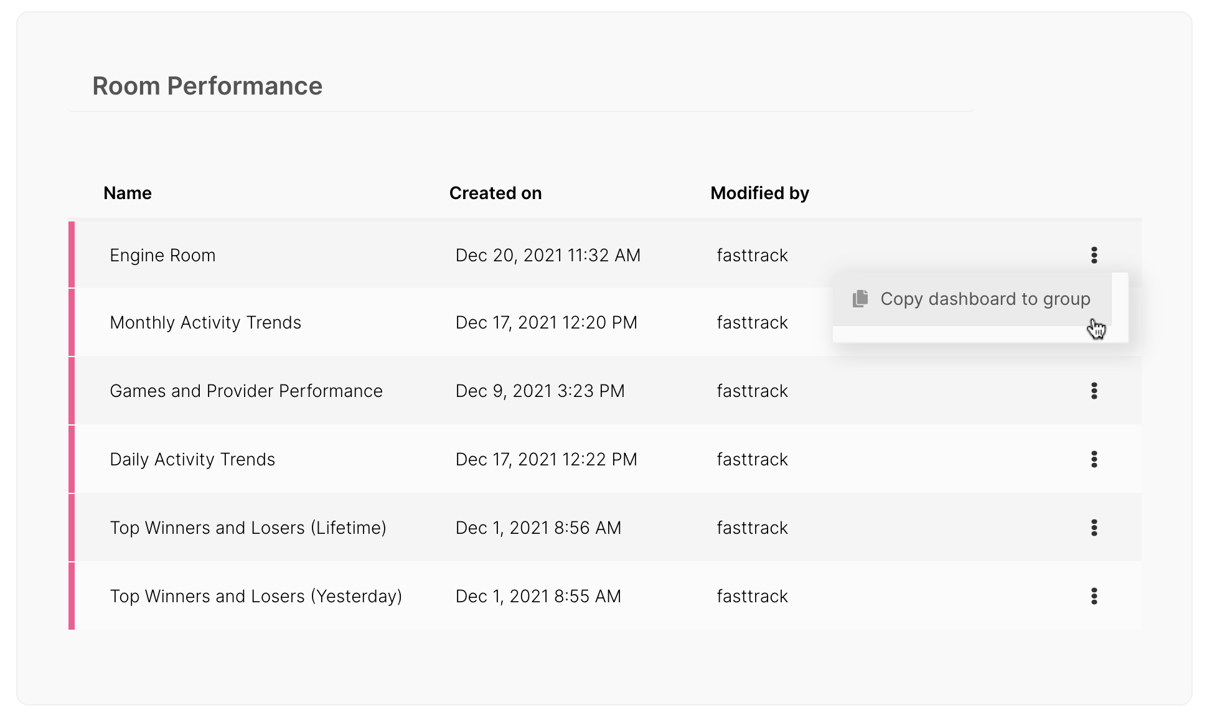The image size is (1207, 718).
Task: Click the pink bar beside Engine Room
Action: coord(72,254)
